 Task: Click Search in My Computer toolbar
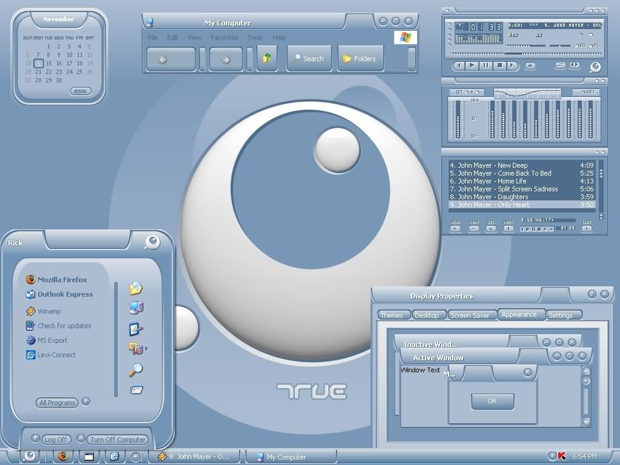[x=308, y=59]
